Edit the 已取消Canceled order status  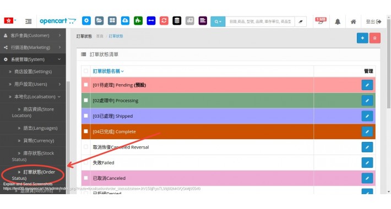pos(367,178)
